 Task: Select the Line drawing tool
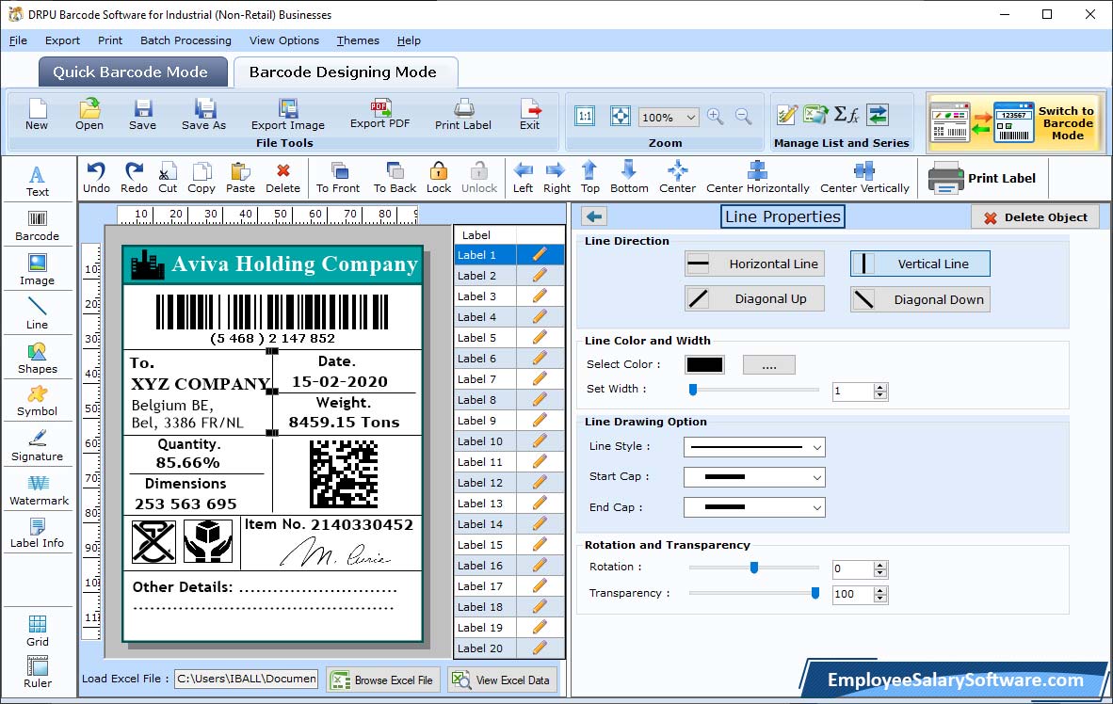(37, 313)
